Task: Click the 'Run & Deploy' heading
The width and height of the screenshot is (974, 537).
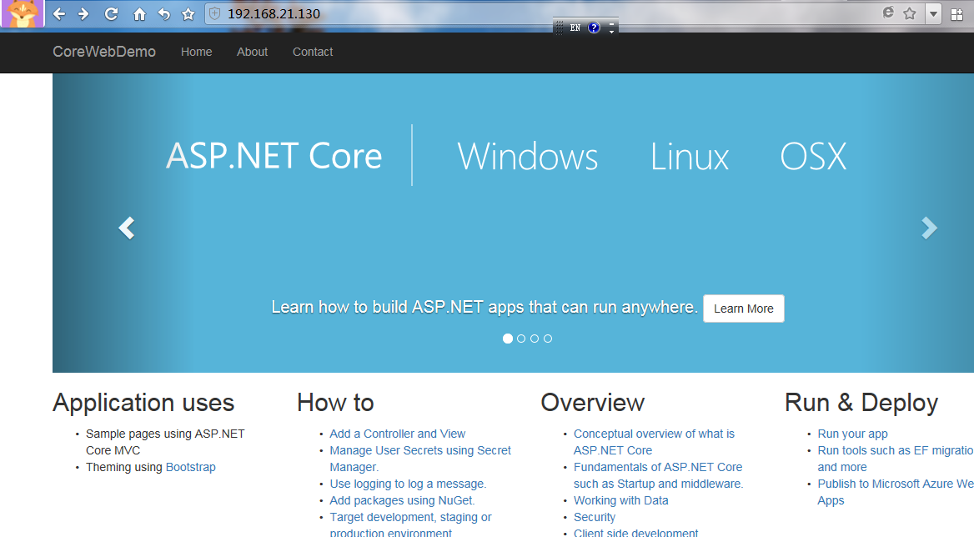Action: (861, 403)
